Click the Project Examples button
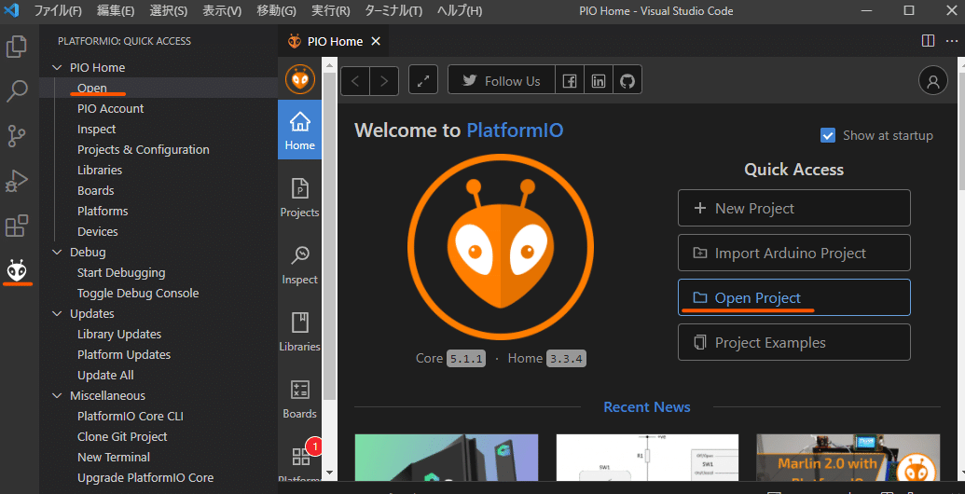Viewport: 965px width, 494px height. pos(793,343)
